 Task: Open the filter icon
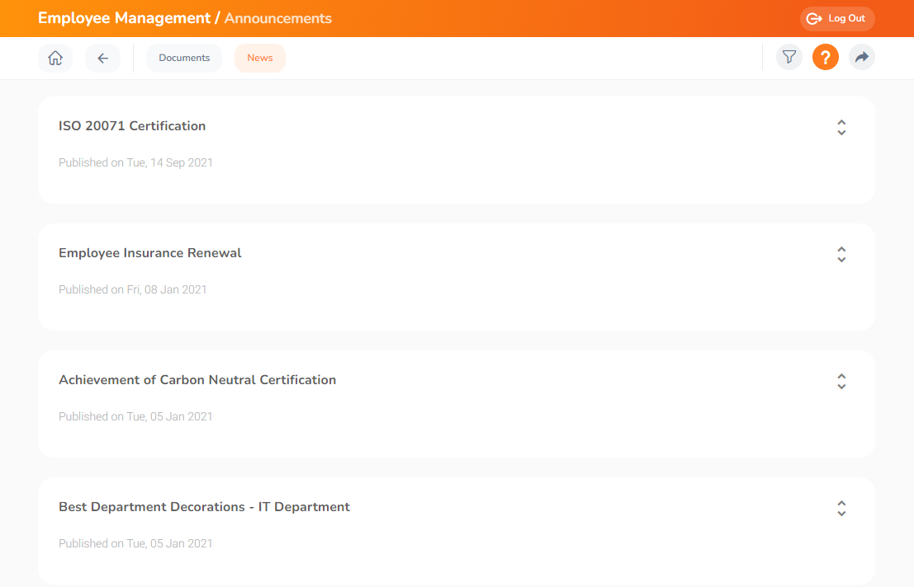point(789,57)
